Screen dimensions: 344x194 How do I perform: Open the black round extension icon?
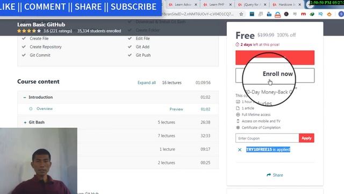(x=286, y=14)
